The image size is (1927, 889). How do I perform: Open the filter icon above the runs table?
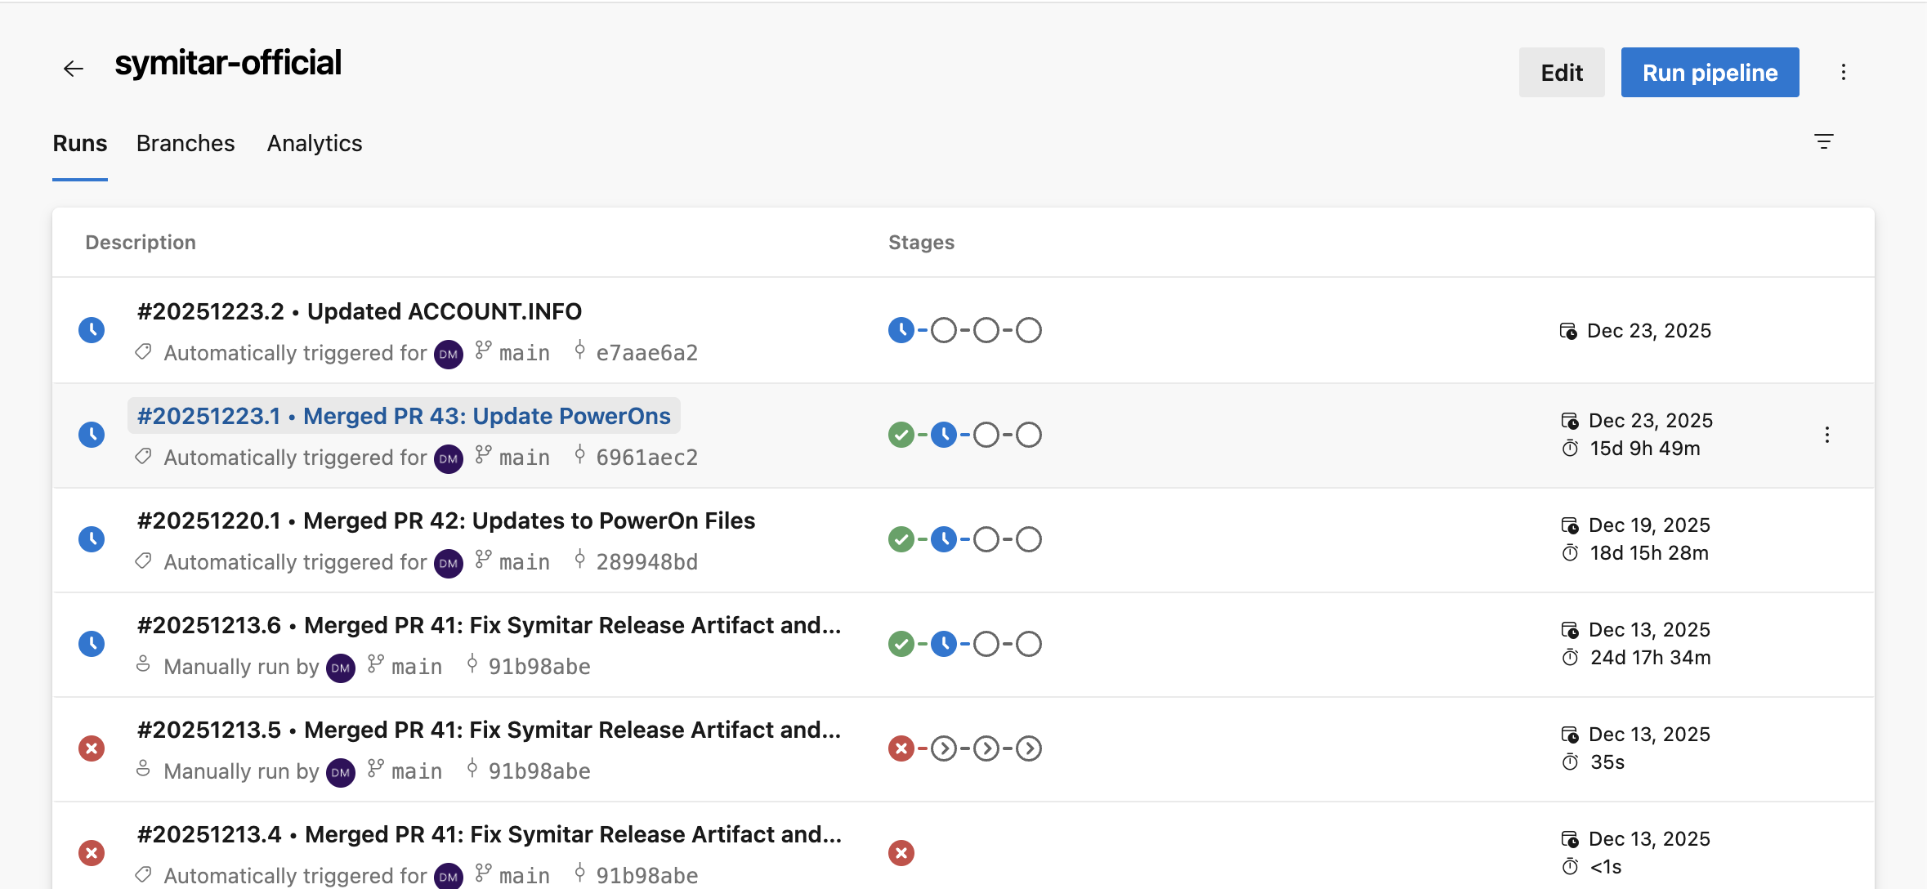1823,141
